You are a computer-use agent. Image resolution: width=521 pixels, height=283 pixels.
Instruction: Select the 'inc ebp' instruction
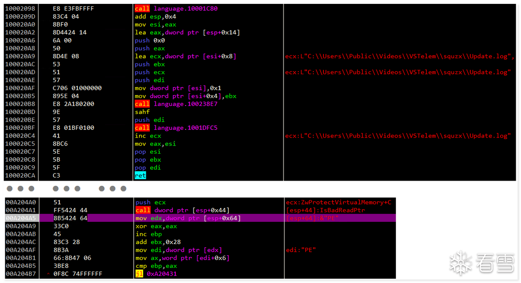click(x=148, y=234)
